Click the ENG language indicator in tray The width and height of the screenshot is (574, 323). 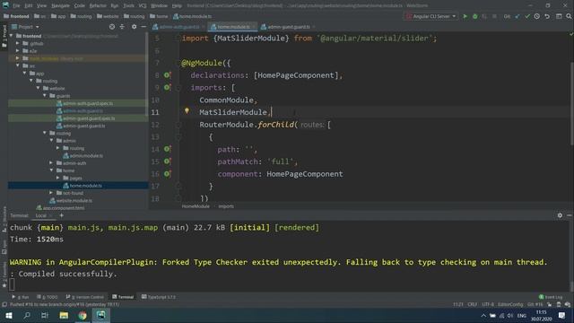[522, 315]
